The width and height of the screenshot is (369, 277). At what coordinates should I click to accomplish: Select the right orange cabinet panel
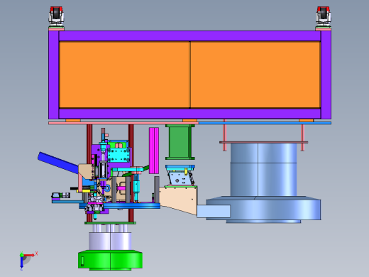[255, 75]
